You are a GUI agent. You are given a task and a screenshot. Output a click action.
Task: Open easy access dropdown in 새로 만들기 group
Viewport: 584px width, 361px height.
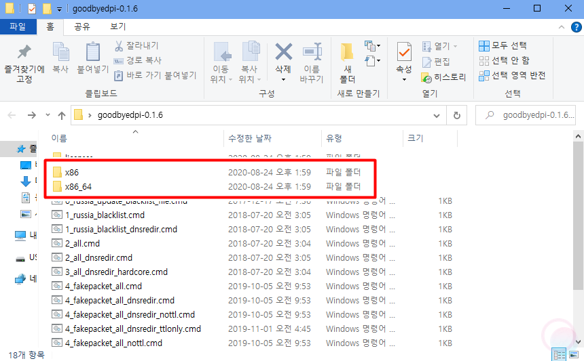point(372,60)
